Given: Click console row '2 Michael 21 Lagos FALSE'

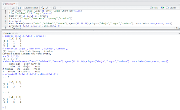Looking at the screenshot, I should [21, 69].
